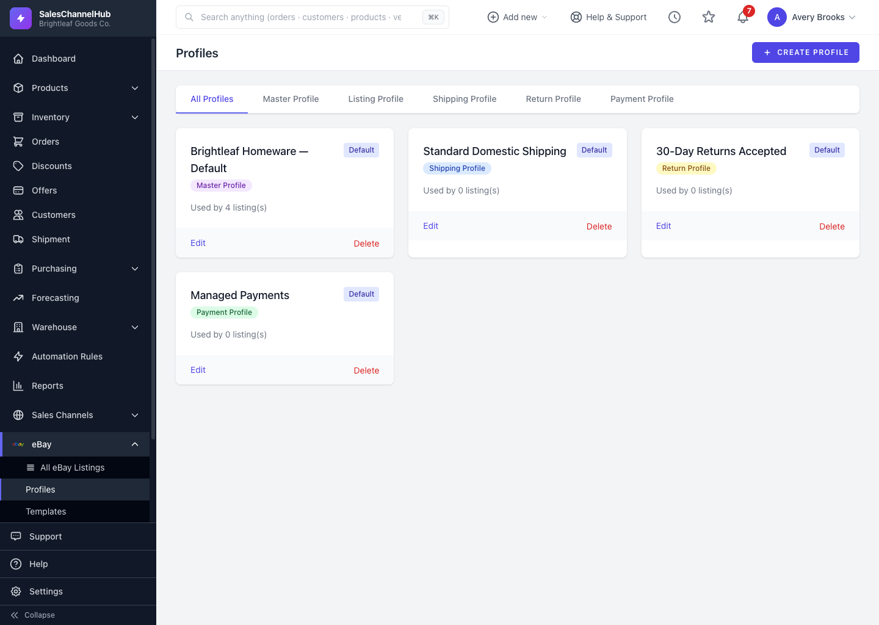
Task: Expand the Purchasing submenu chevron
Action: click(135, 269)
